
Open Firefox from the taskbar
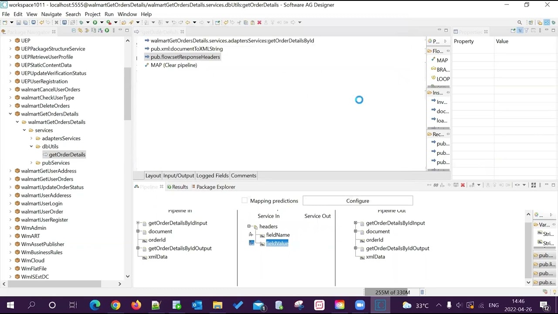136,305
